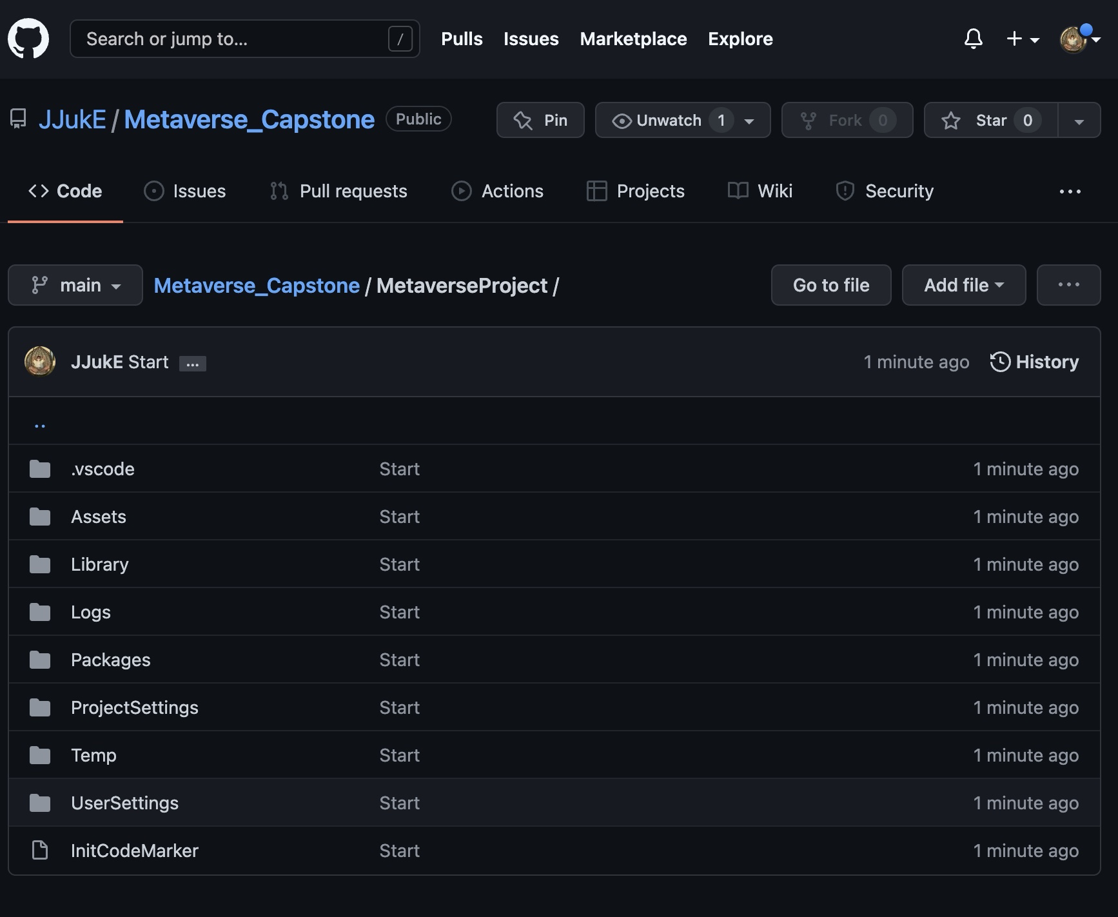Image resolution: width=1118 pixels, height=917 pixels.
Task: Click the JJukE commit author avatar
Action: [x=40, y=361]
